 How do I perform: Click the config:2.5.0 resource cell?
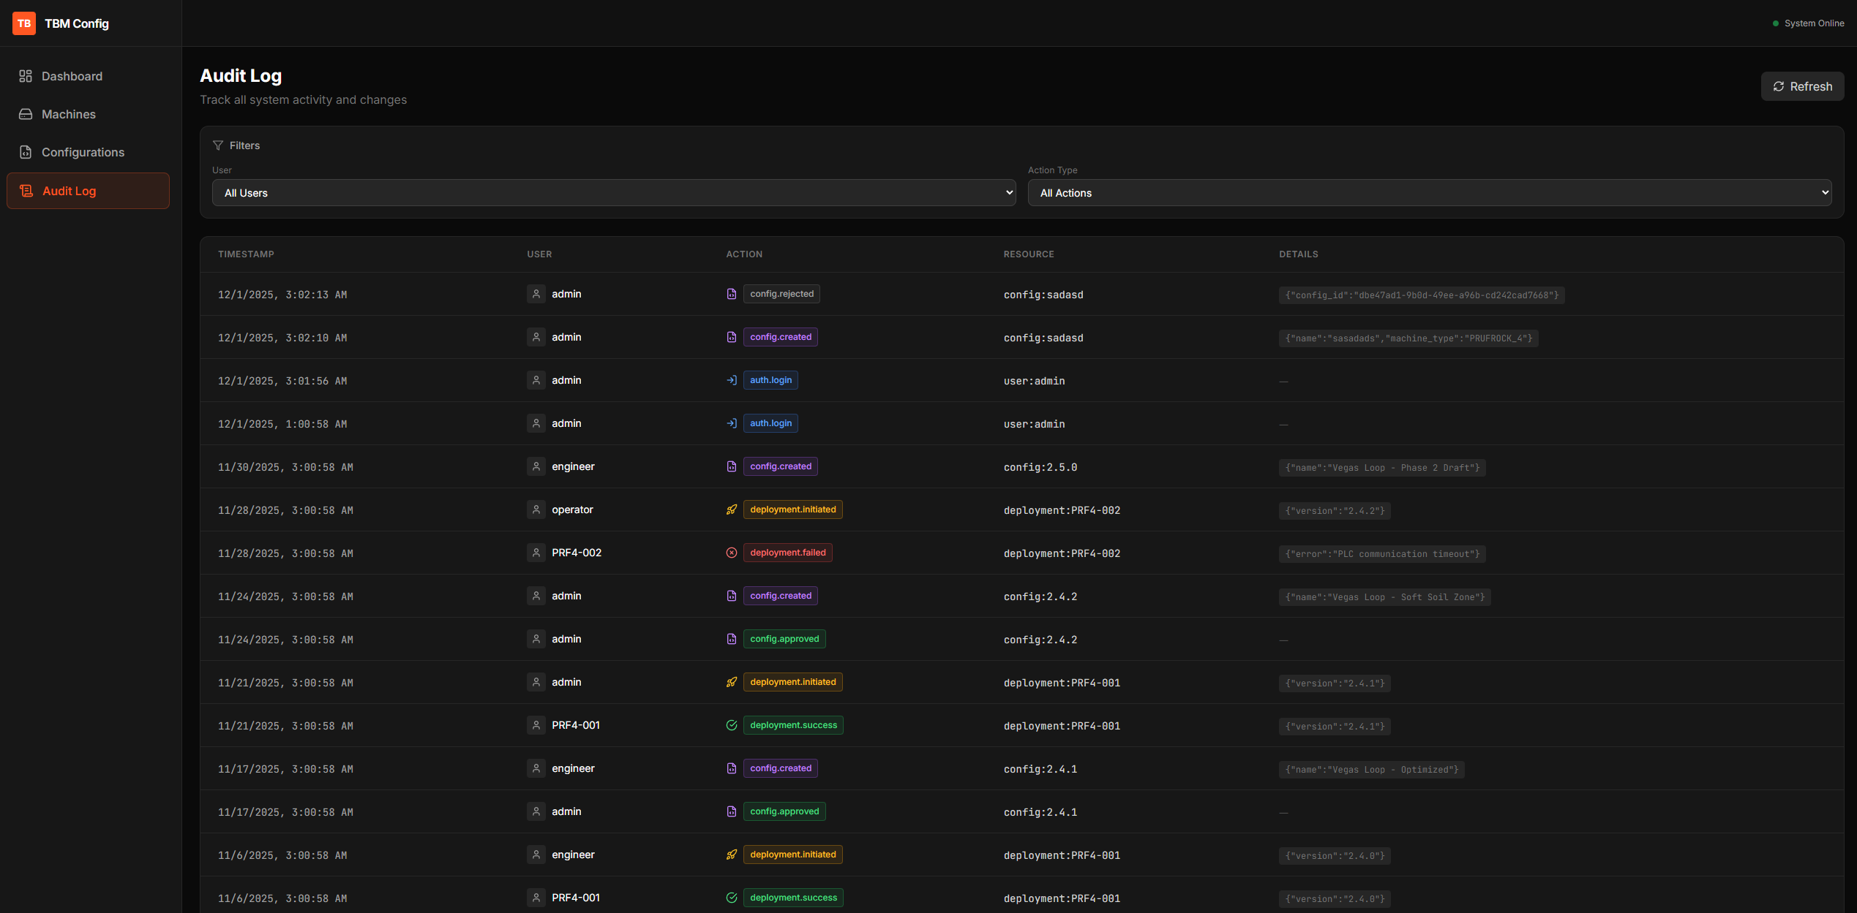coord(1040,467)
